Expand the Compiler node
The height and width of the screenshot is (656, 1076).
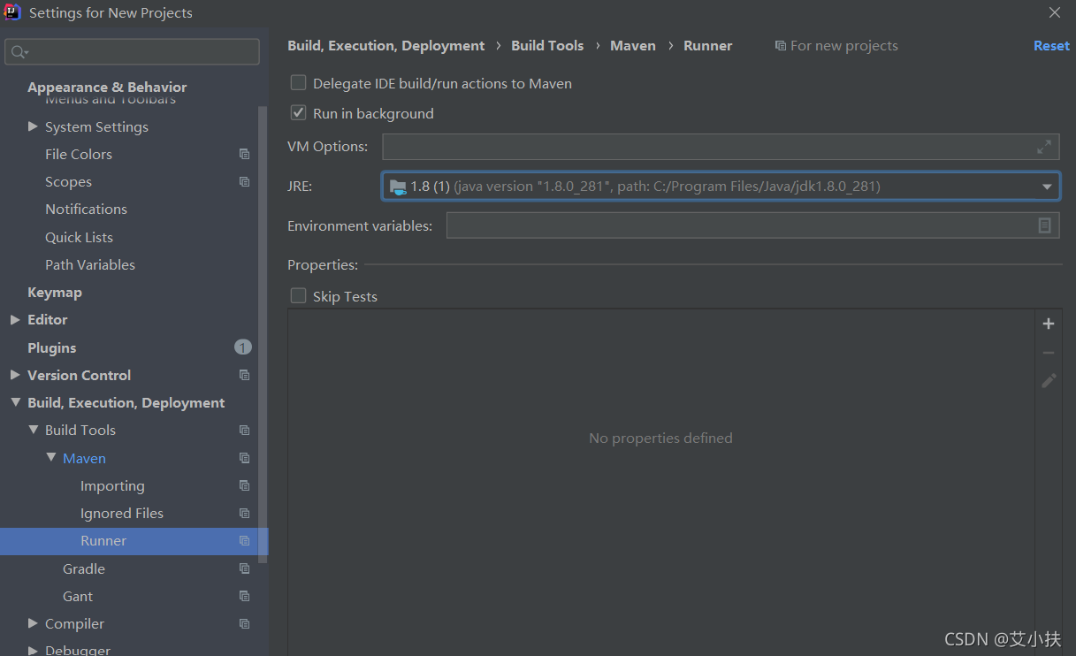pyautogui.click(x=34, y=623)
